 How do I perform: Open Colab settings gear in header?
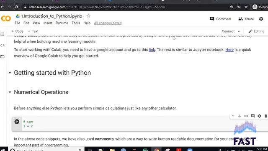(261, 19)
